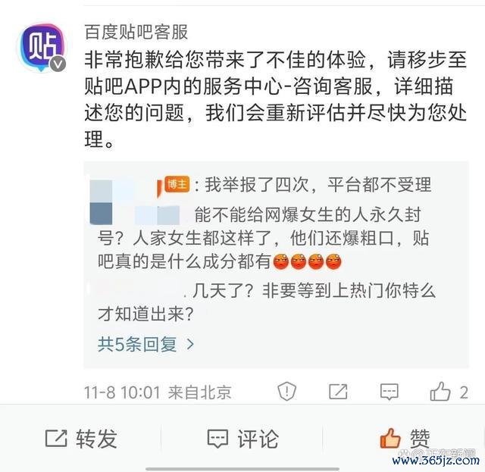Tap the chevron after 共5条回复
This screenshot has width=485, height=472.
tap(190, 344)
